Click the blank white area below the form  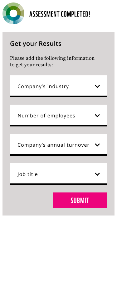[x=59, y=251]
